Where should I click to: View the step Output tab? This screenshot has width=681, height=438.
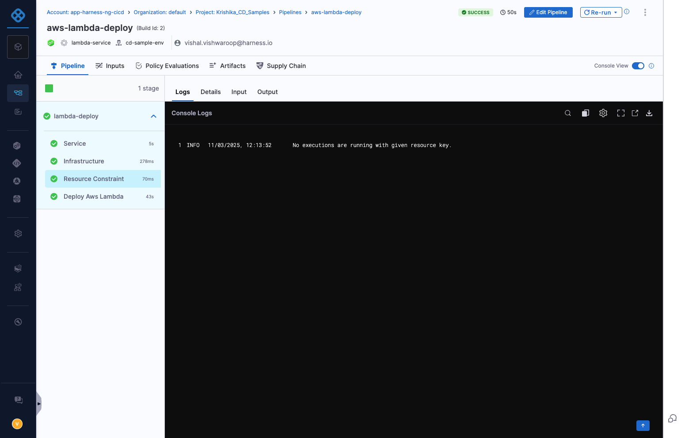[x=268, y=92]
